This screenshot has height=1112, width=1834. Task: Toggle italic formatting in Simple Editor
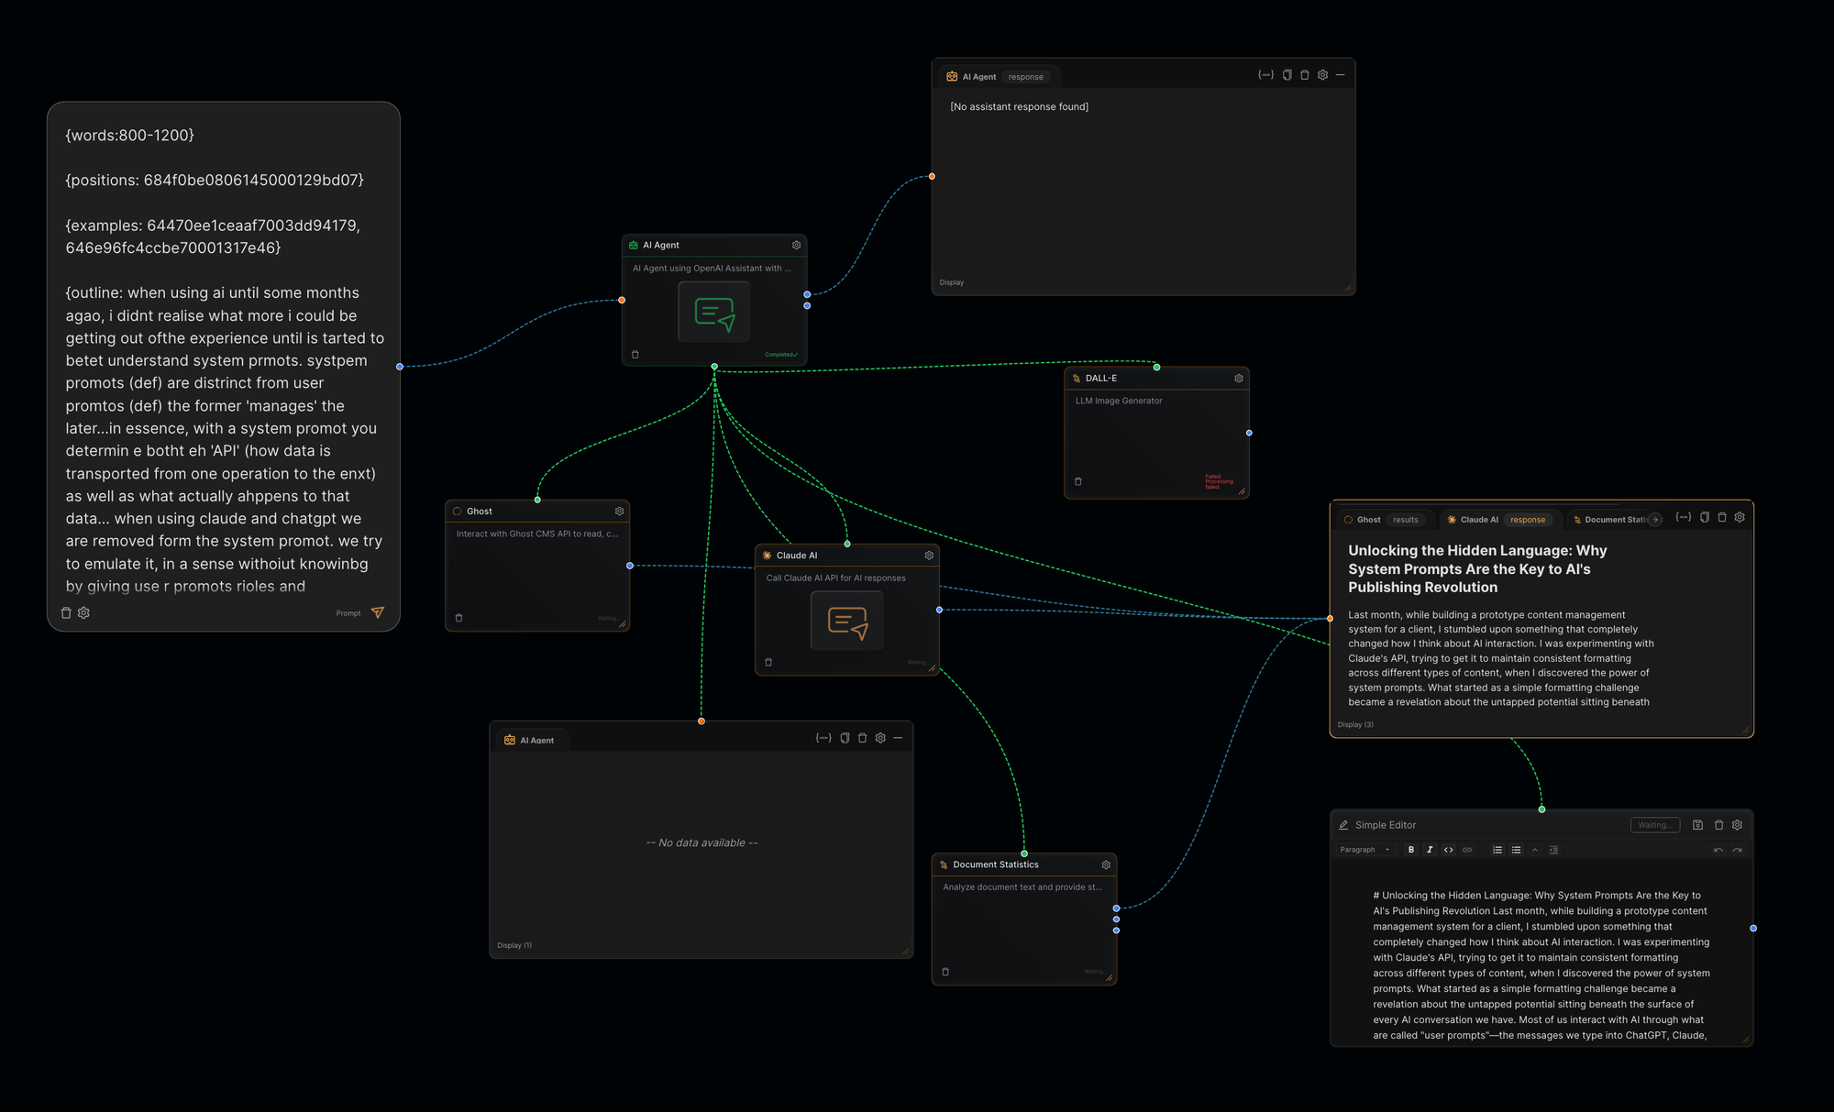pos(1430,850)
